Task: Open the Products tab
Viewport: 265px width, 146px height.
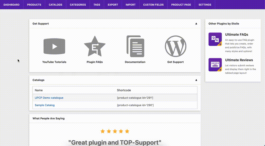Action: coord(34,5)
